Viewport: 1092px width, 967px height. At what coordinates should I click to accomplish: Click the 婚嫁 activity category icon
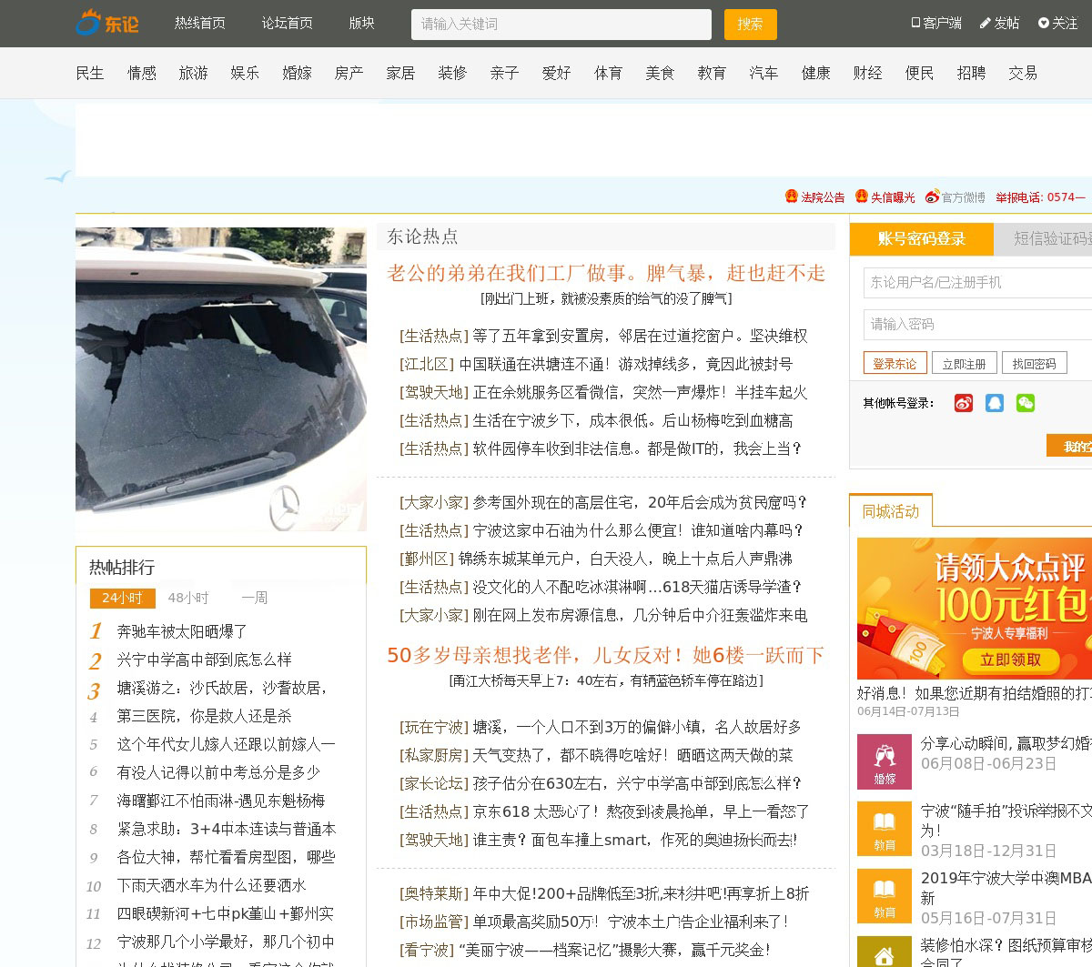point(884,761)
